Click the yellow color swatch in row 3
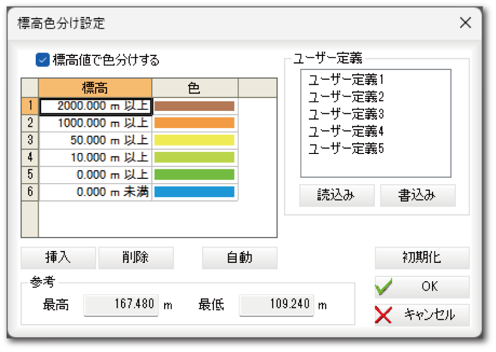This screenshot has height=352, width=496. point(194,140)
